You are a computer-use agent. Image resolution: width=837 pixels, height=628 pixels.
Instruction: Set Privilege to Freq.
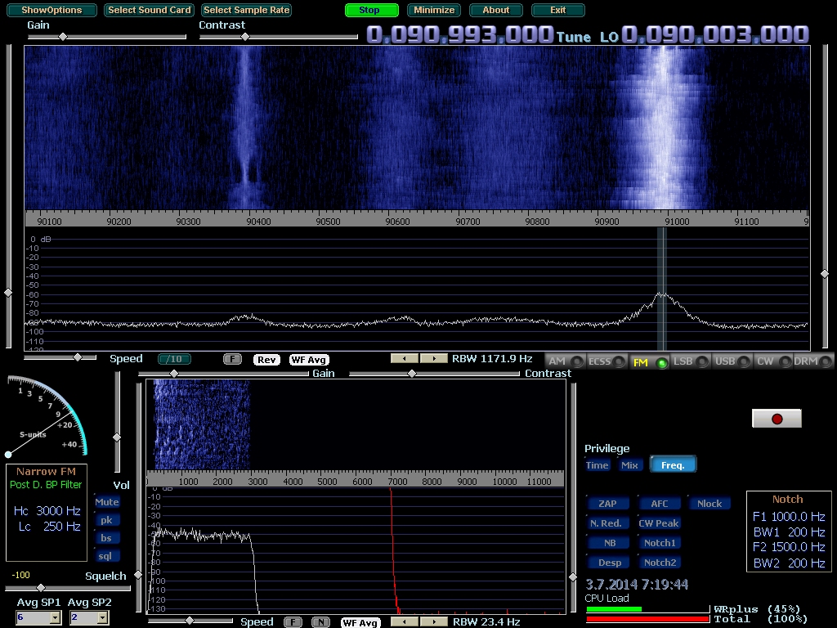[x=673, y=464]
